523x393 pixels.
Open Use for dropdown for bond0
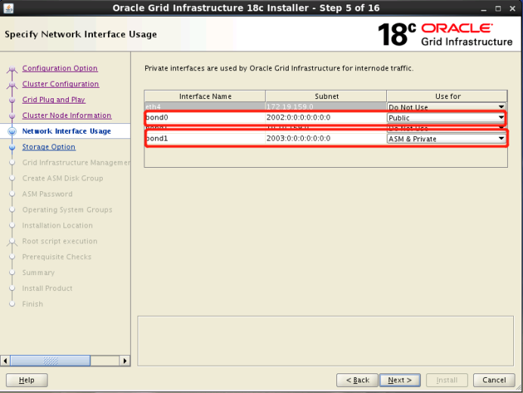coord(446,118)
